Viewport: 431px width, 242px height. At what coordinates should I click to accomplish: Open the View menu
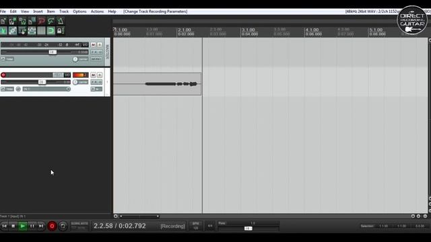(25, 11)
